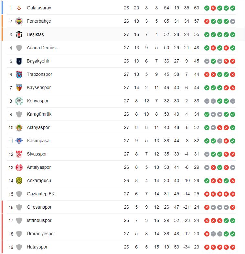This screenshot has height=254, width=245.
Task: Click Ümraniyespor's most recent win indicator
Action: point(233,234)
